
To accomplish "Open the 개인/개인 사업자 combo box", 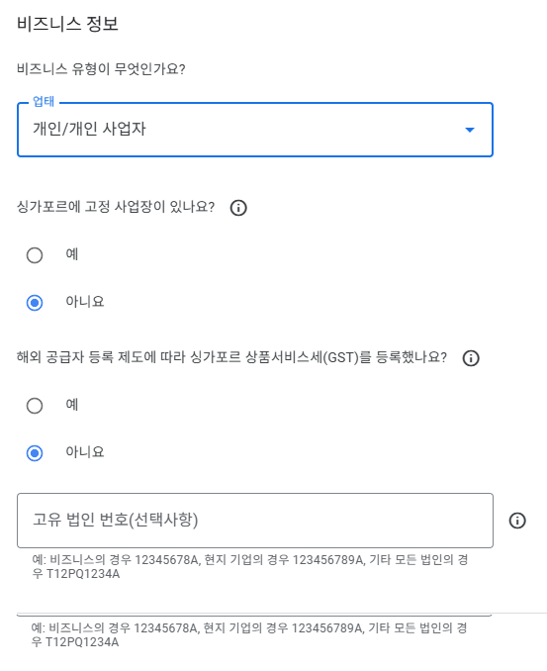I will click(255, 130).
